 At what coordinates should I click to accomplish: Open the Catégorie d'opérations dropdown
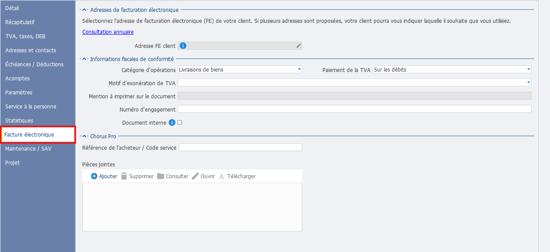240,69
